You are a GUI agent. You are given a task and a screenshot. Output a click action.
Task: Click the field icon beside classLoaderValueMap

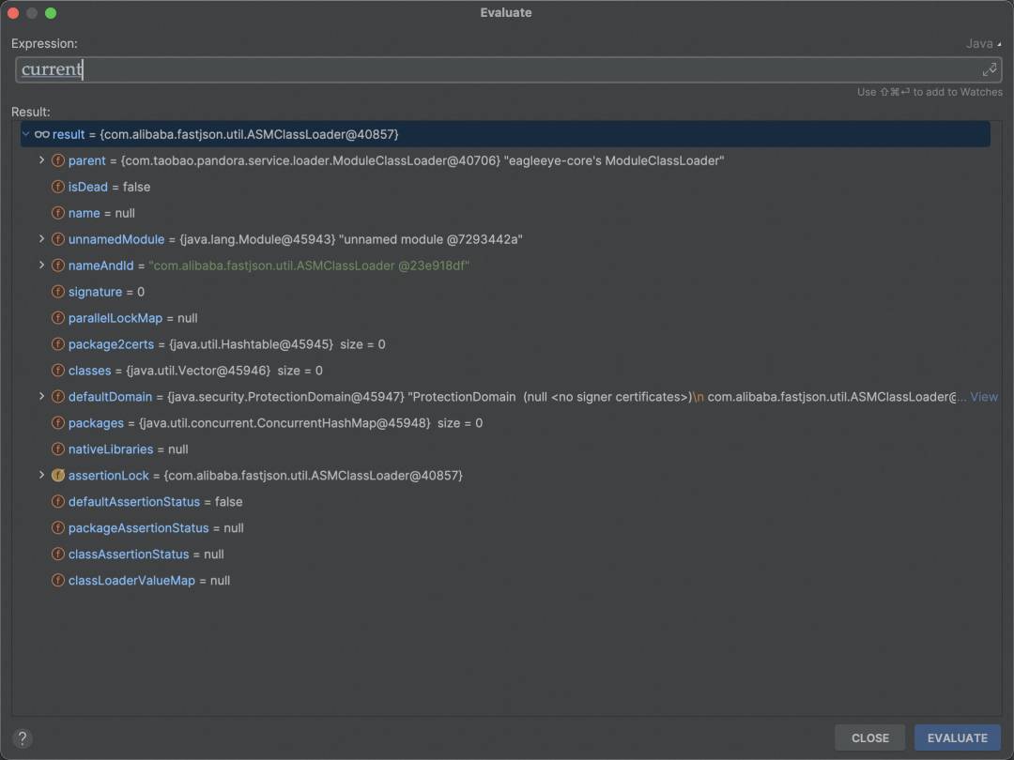(57, 581)
